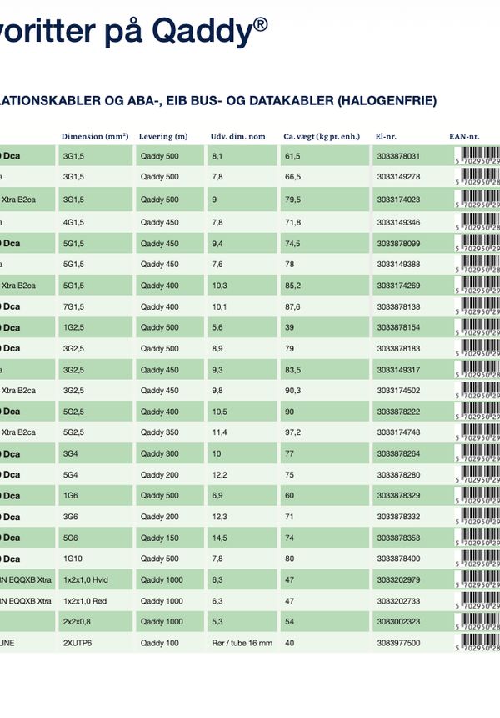
Task: Select El-nr. 3033878400
Action: 398,559
